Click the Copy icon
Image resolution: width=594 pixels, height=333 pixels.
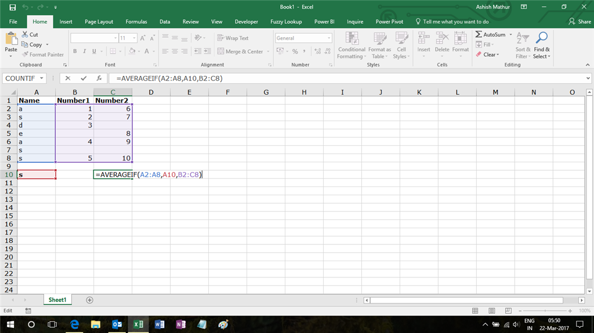pos(25,45)
